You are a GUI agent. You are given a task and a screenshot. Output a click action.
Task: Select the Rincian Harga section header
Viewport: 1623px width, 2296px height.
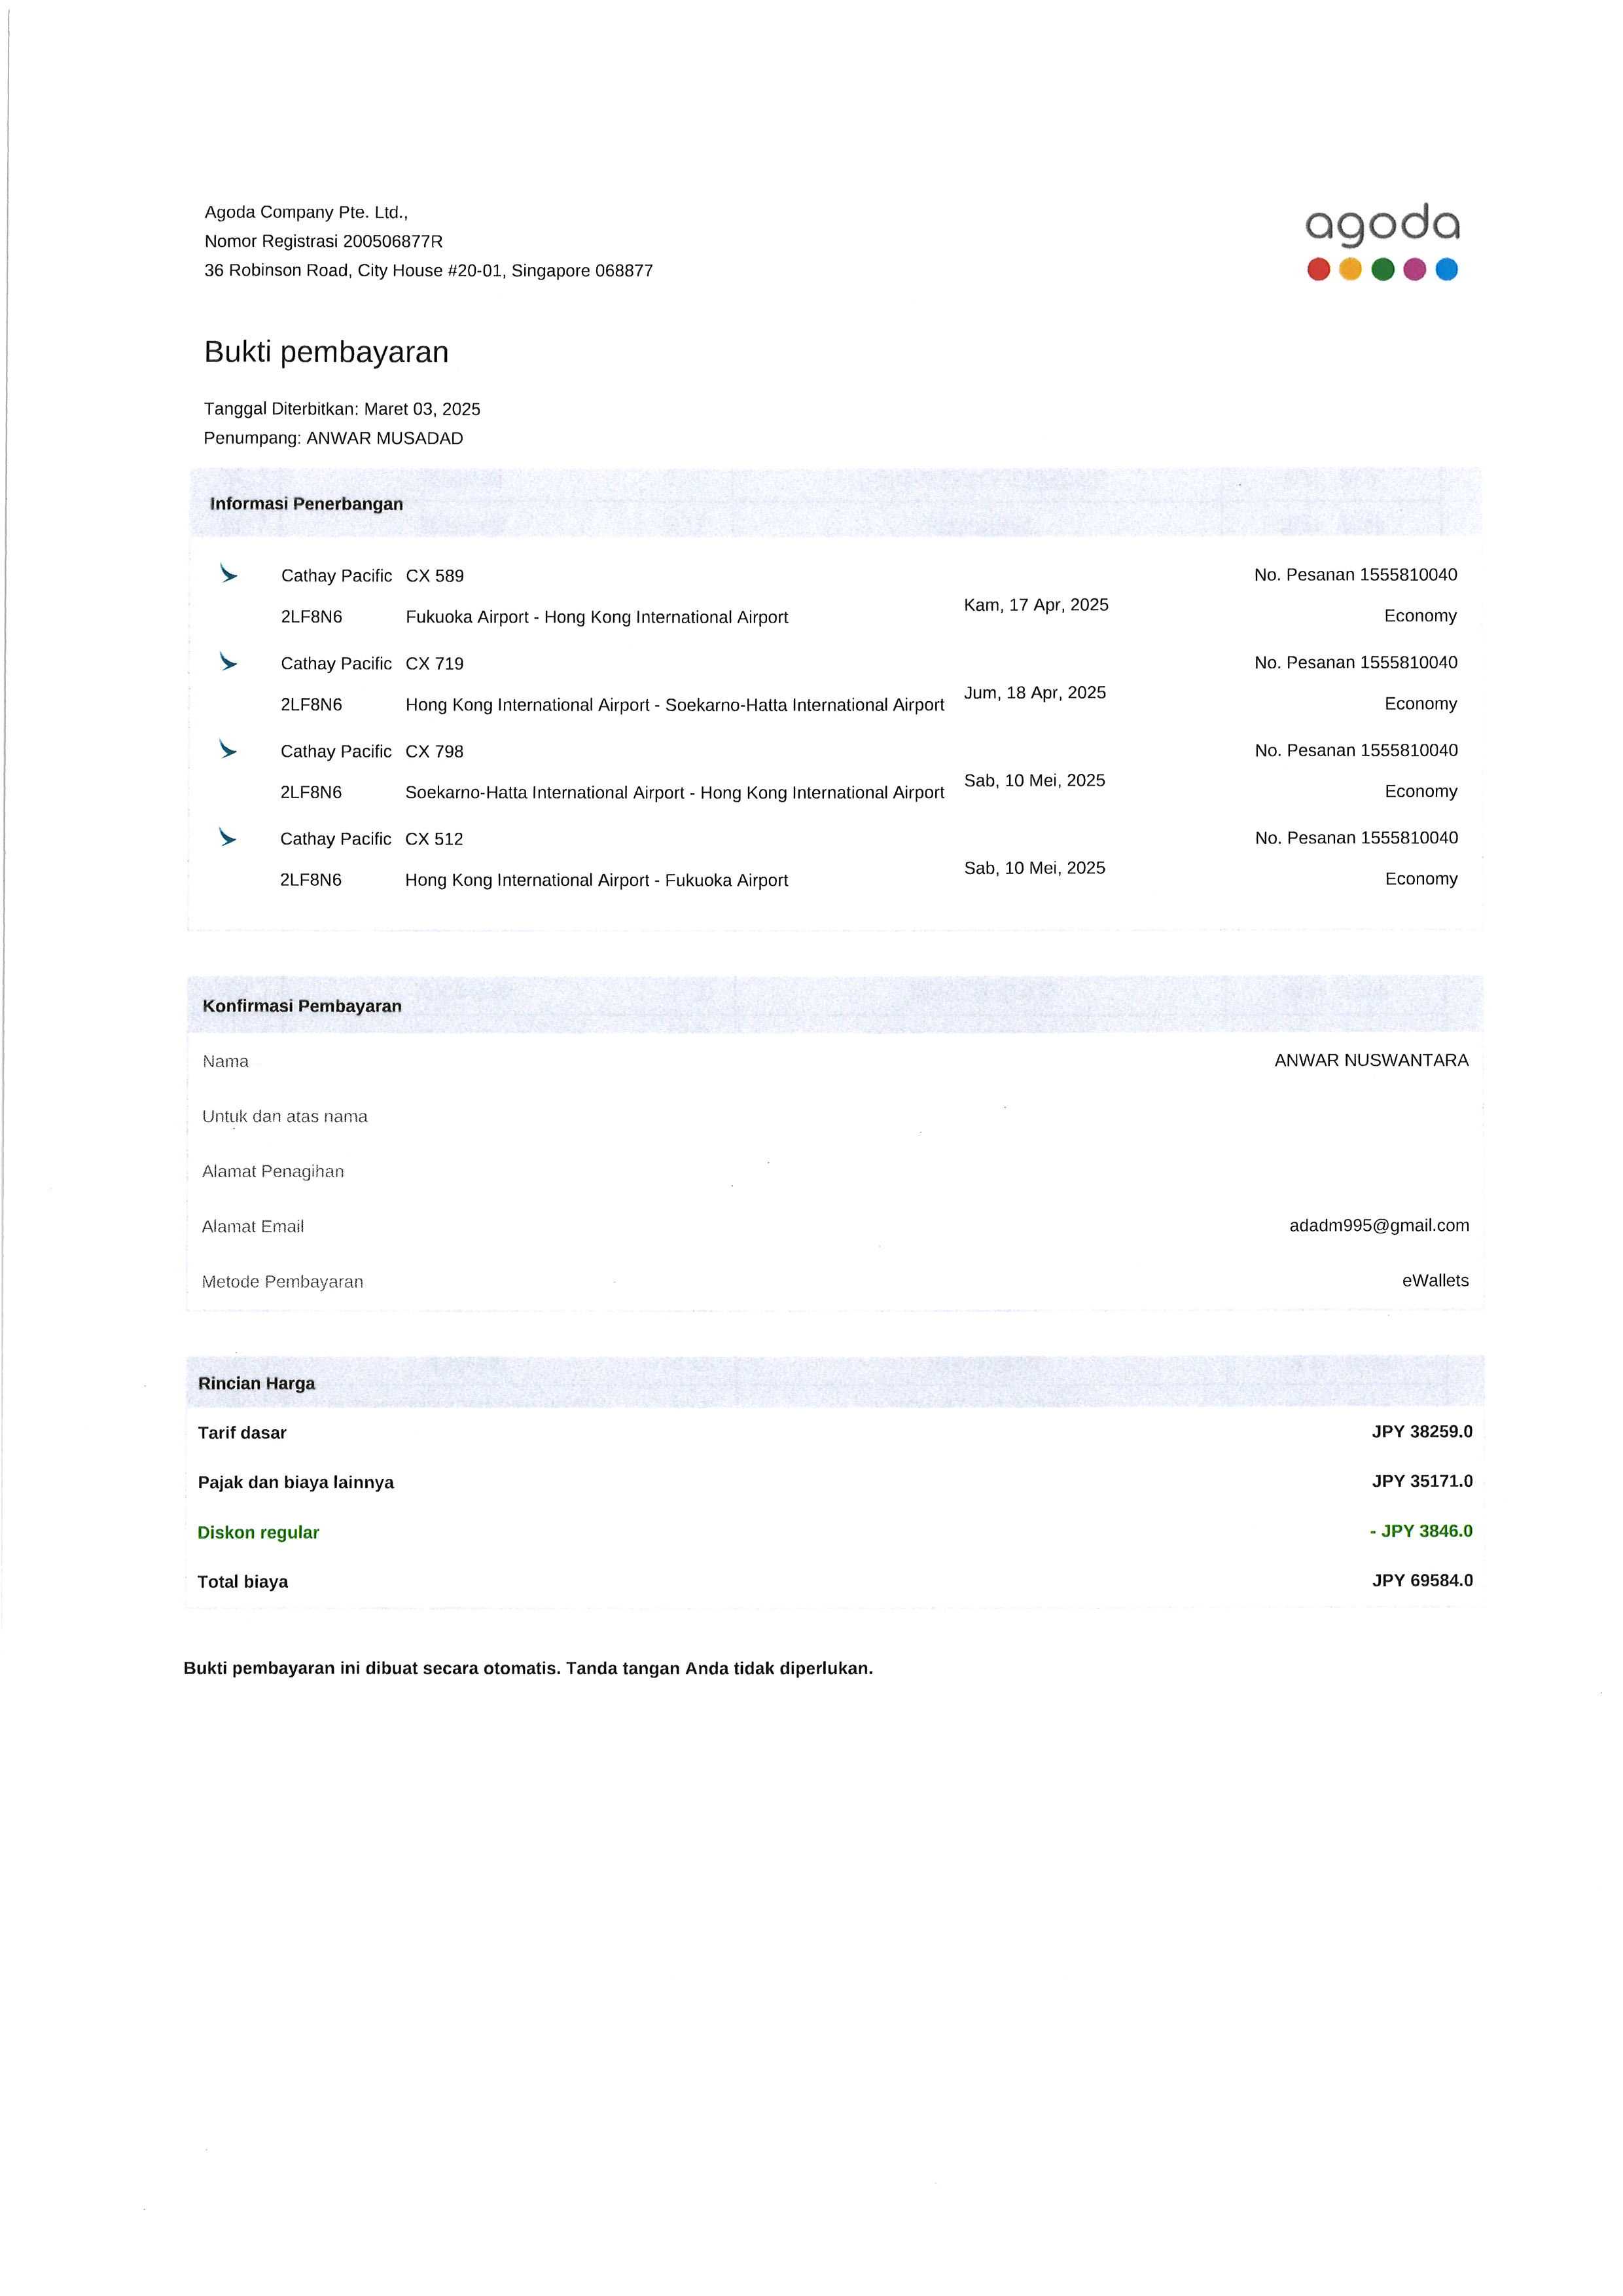tap(257, 1384)
